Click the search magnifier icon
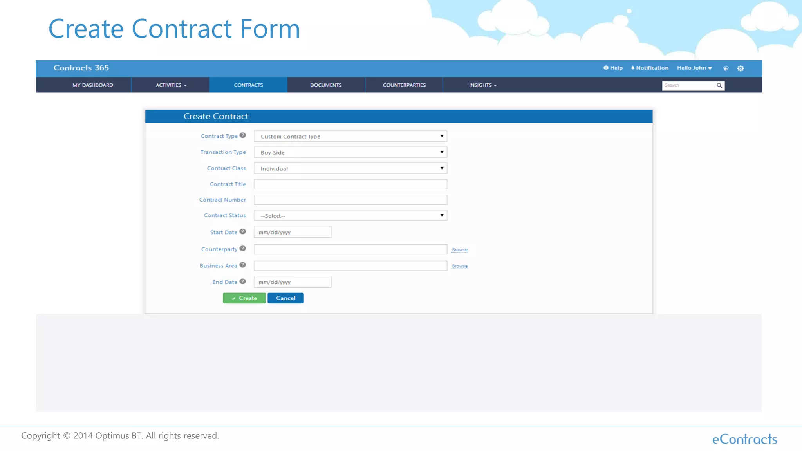The width and height of the screenshot is (802, 451). 719,85
